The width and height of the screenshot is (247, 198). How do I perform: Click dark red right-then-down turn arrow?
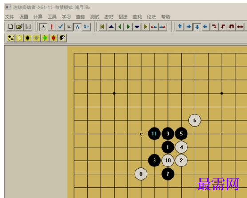214,27
